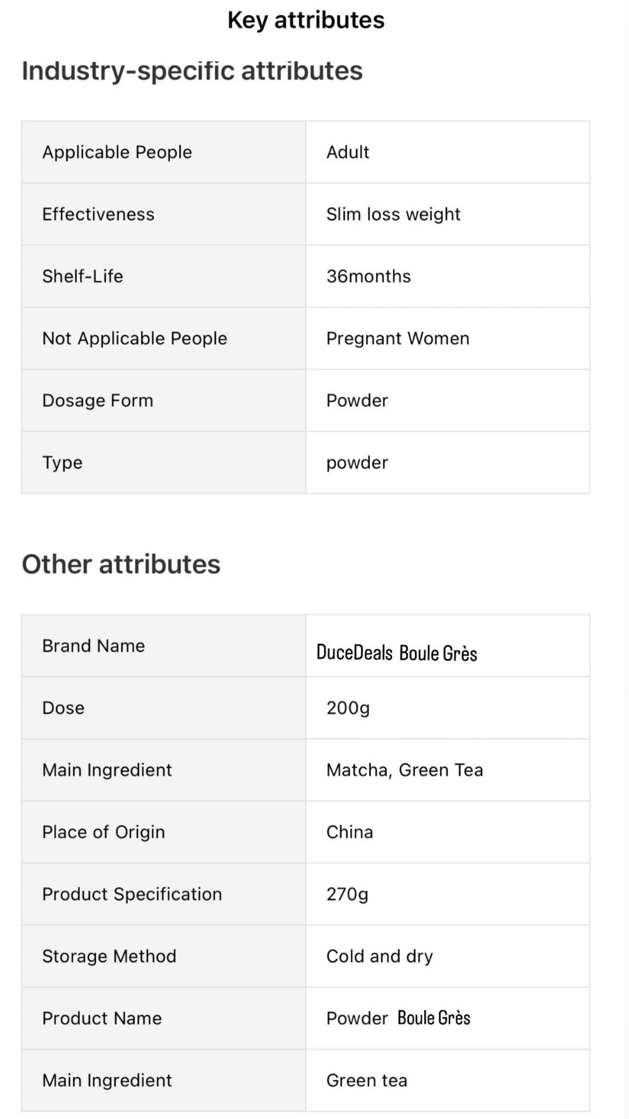Select the Dosage Form label
The image size is (629, 1119).
tap(98, 400)
